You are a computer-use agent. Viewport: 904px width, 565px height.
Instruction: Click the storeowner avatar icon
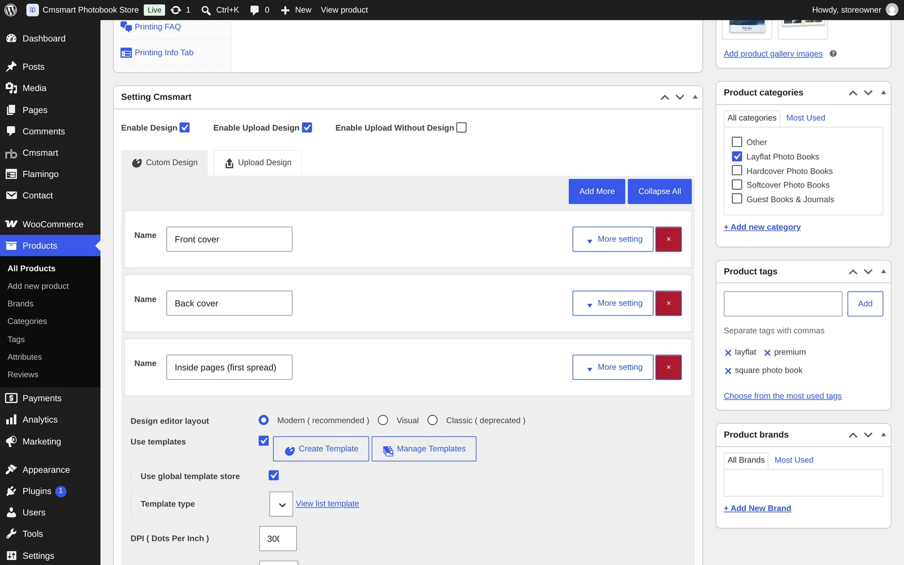[x=892, y=10]
